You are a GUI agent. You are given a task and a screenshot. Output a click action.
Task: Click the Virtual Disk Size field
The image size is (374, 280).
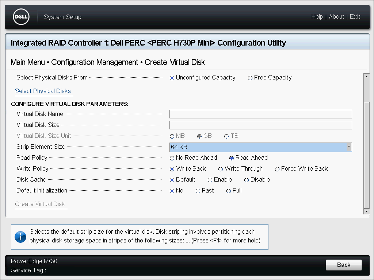pos(260,125)
